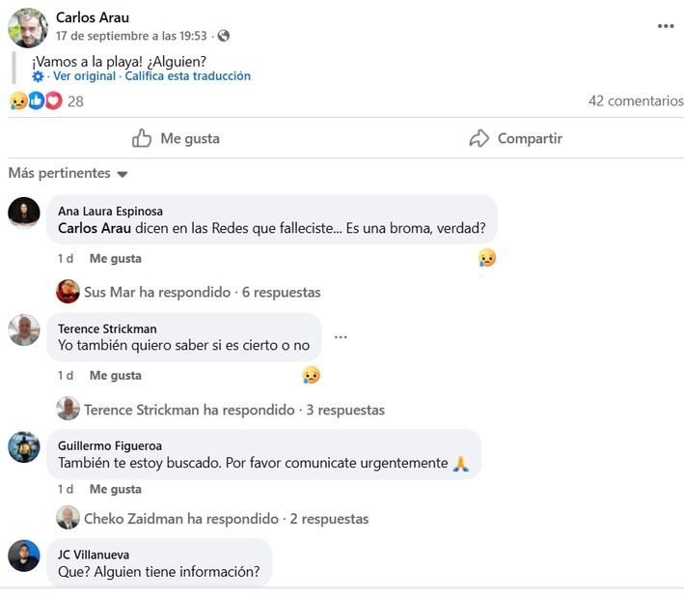Like Terence Strickman's comment

point(115,375)
